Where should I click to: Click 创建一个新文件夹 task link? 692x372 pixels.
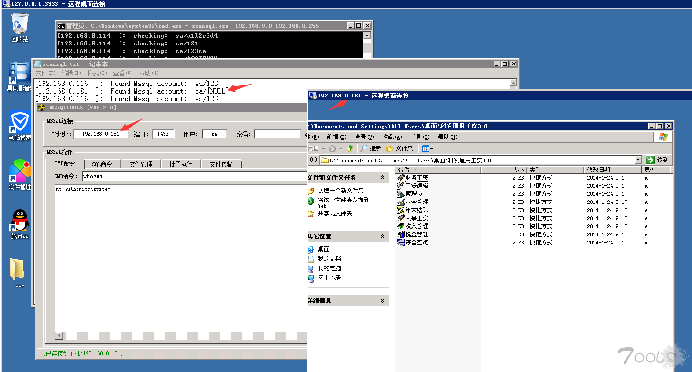341,191
